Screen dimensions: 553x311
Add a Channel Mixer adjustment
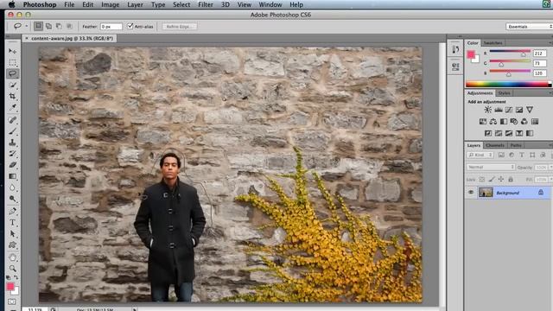(524, 122)
